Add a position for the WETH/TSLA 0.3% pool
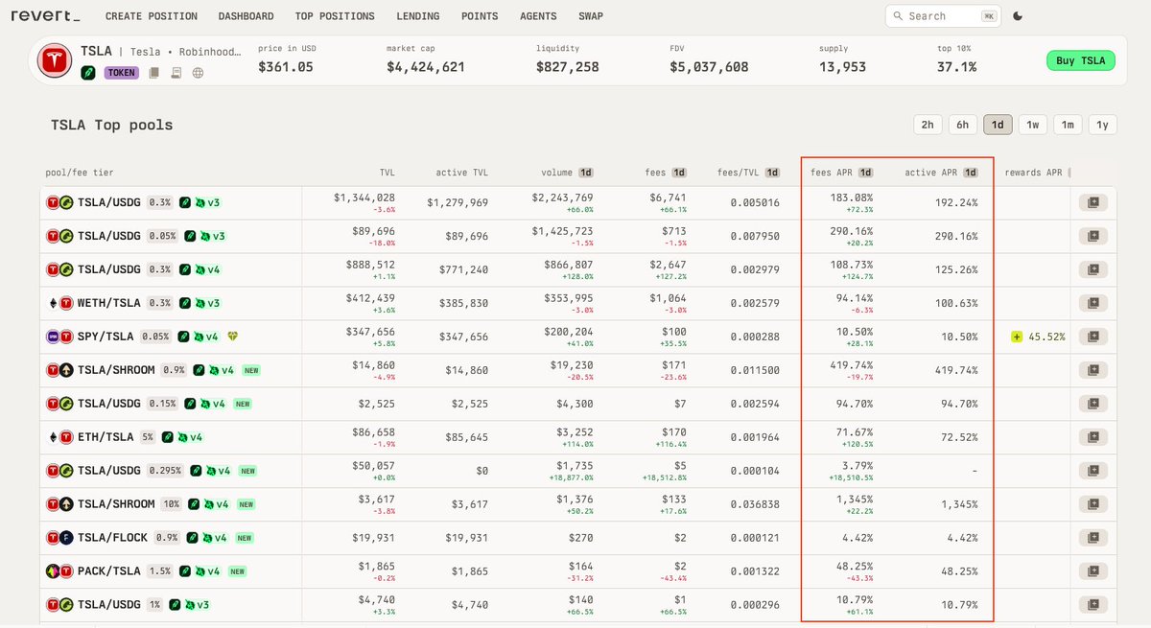Screen dimensions: 1151x628 coord(1093,303)
